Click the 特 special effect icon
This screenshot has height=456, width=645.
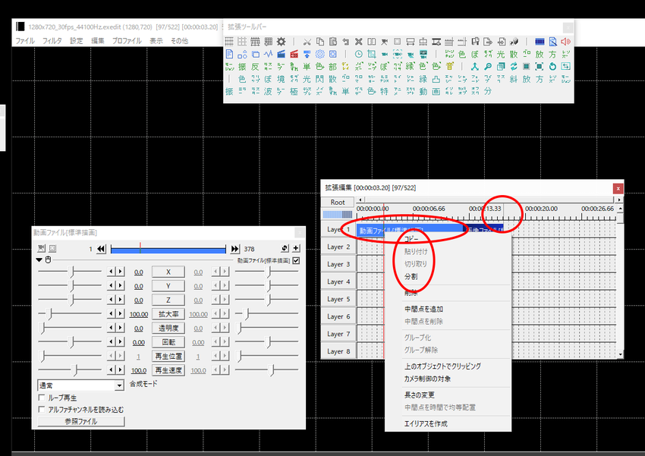pyautogui.click(x=384, y=91)
